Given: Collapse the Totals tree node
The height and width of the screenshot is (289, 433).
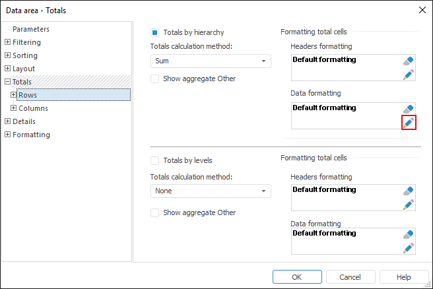Looking at the screenshot, I should coord(7,82).
